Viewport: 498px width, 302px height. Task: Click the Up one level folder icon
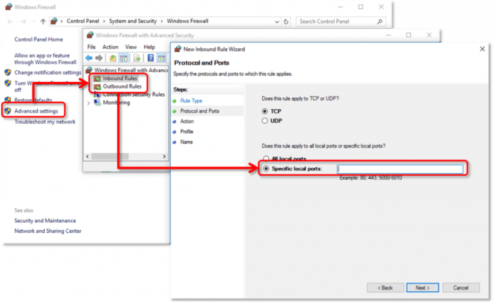pyautogui.click(x=112, y=58)
